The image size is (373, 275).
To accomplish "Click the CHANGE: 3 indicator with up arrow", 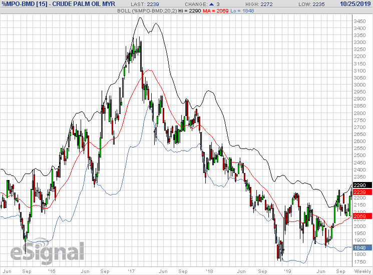I will (x=202, y=4).
